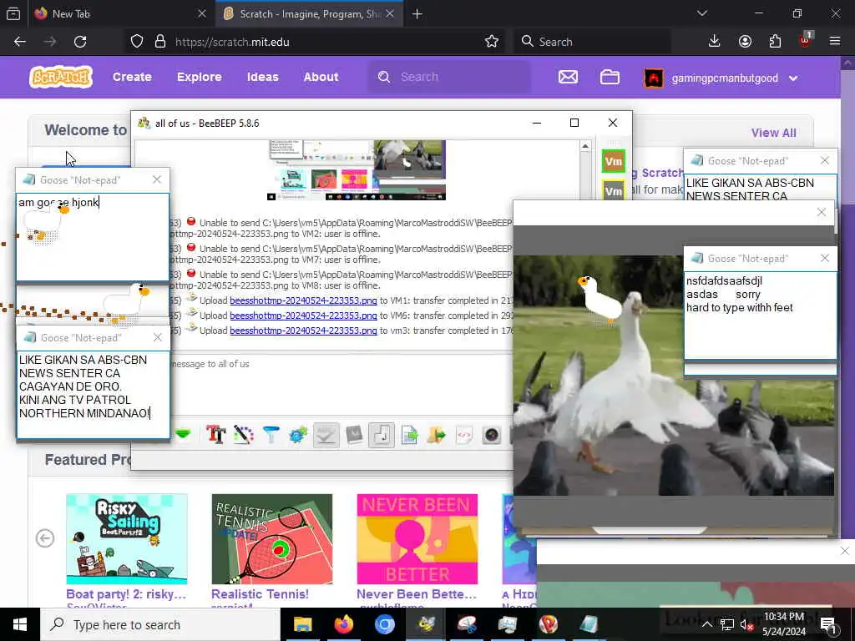Open the Create menu on Scratch
The height and width of the screenshot is (641, 855).
click(132, 77)
